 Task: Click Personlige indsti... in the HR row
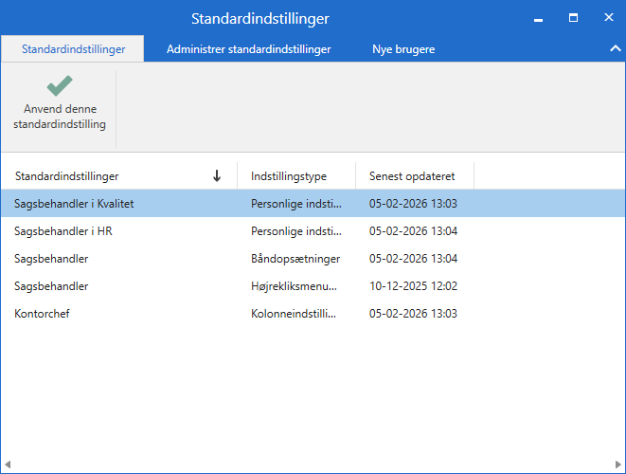click(x=296, y=231)
